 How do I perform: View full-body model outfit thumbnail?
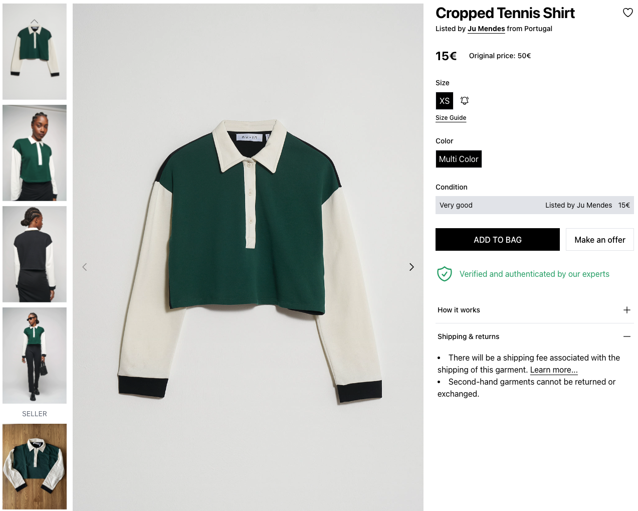coord(35,356)
